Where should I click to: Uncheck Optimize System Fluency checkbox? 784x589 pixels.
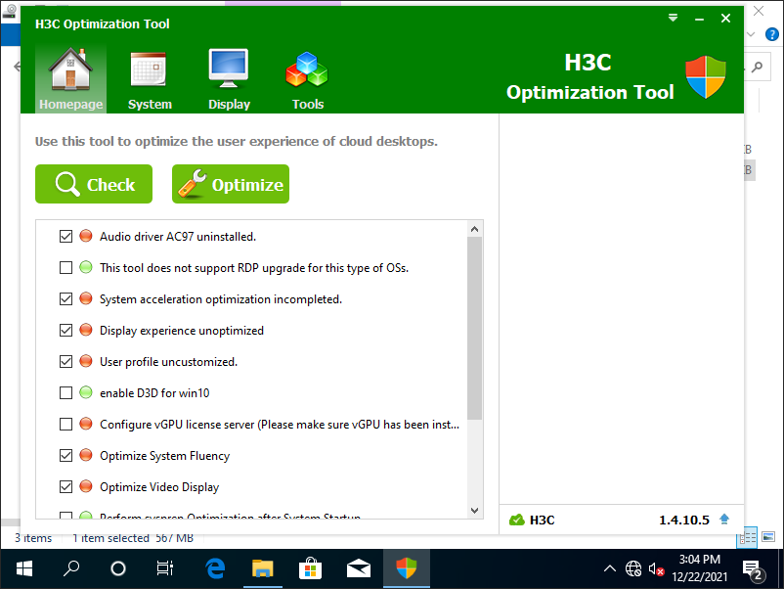(x=66, y=455)
